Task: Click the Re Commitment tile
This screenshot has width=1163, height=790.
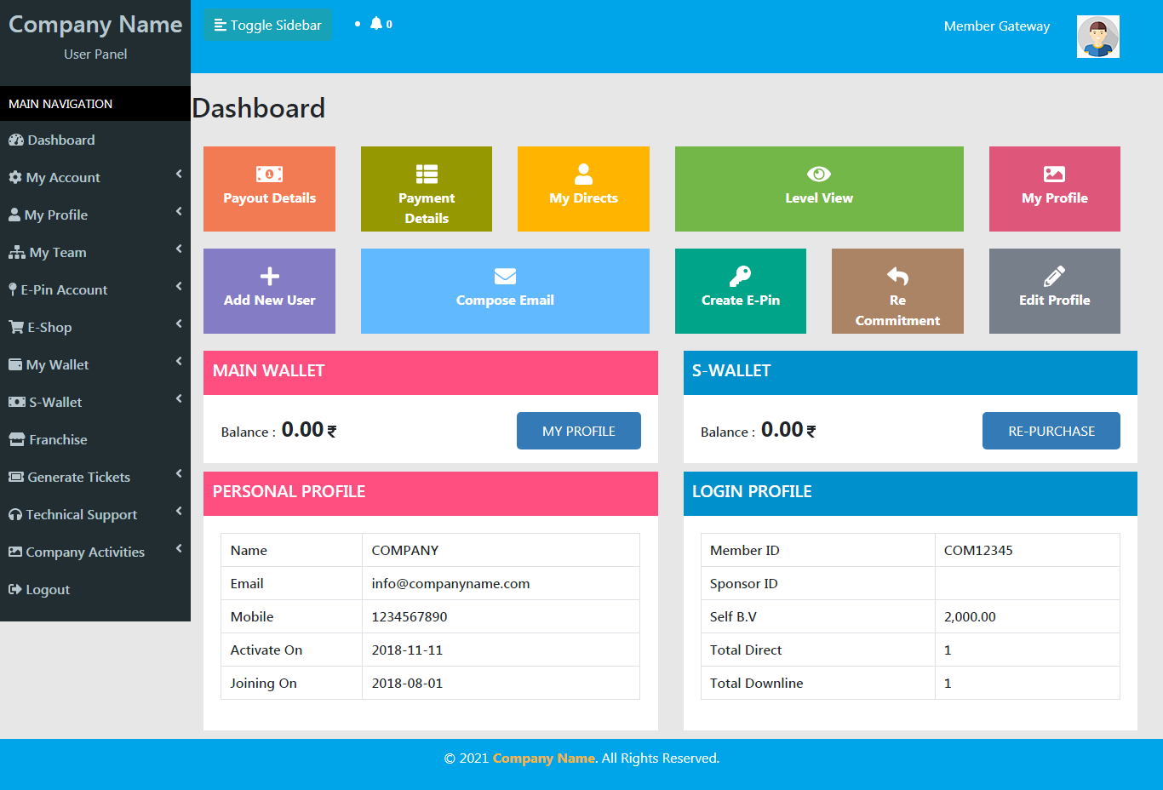Action: click(x=897, y=290)
